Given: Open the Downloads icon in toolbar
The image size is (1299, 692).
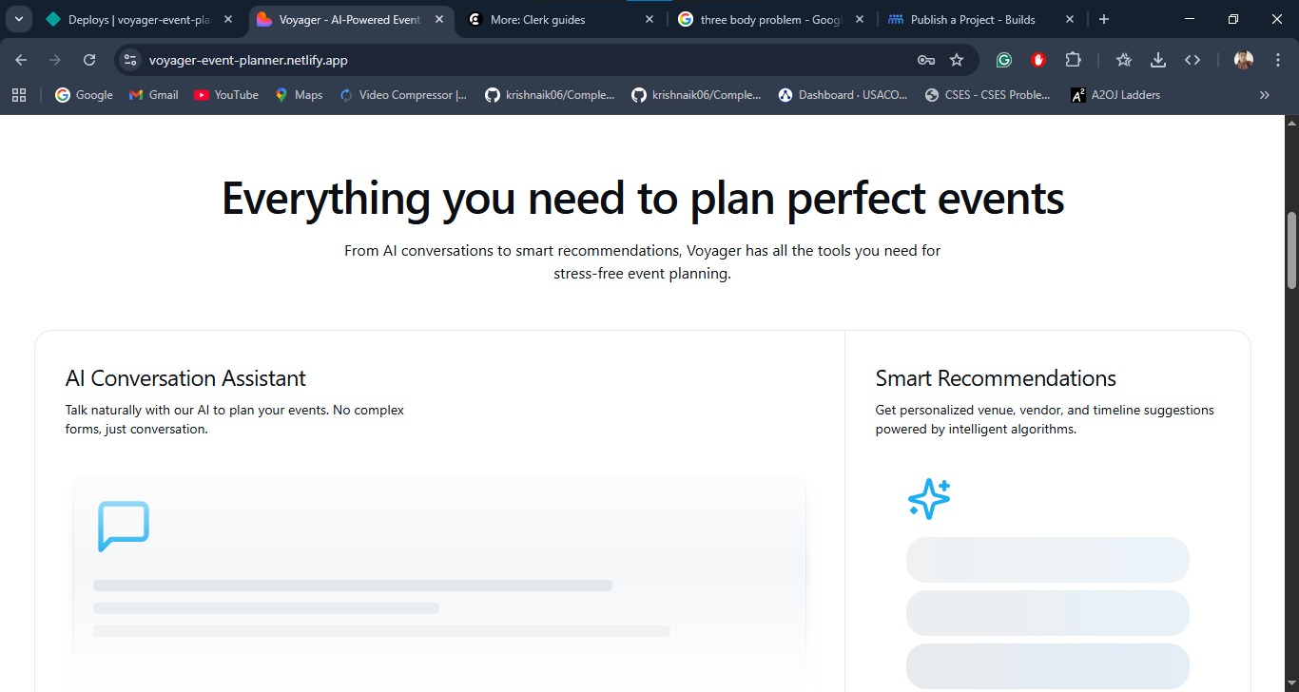Looking at the screenshot, I should (1157, 60).
